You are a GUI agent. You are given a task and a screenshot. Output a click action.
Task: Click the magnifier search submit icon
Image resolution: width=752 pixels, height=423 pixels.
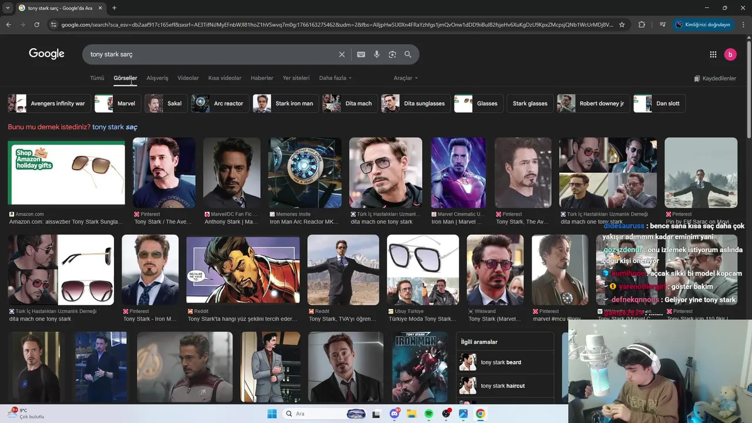[x=408, y=54]
